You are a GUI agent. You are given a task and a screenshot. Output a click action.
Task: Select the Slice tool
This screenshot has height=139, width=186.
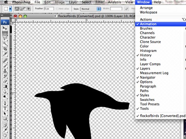click(x=5, y=54)
